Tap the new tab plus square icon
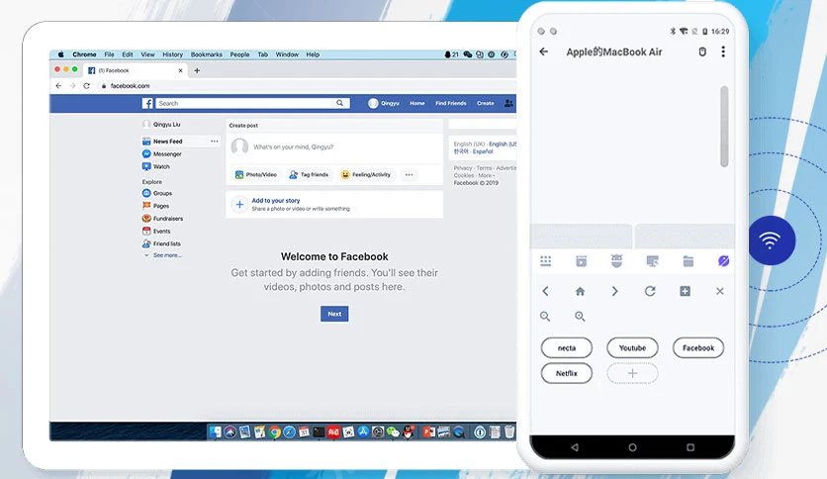The width and height of the screenshot is (827, 479). pyautogui.click(x=686, y=291)
